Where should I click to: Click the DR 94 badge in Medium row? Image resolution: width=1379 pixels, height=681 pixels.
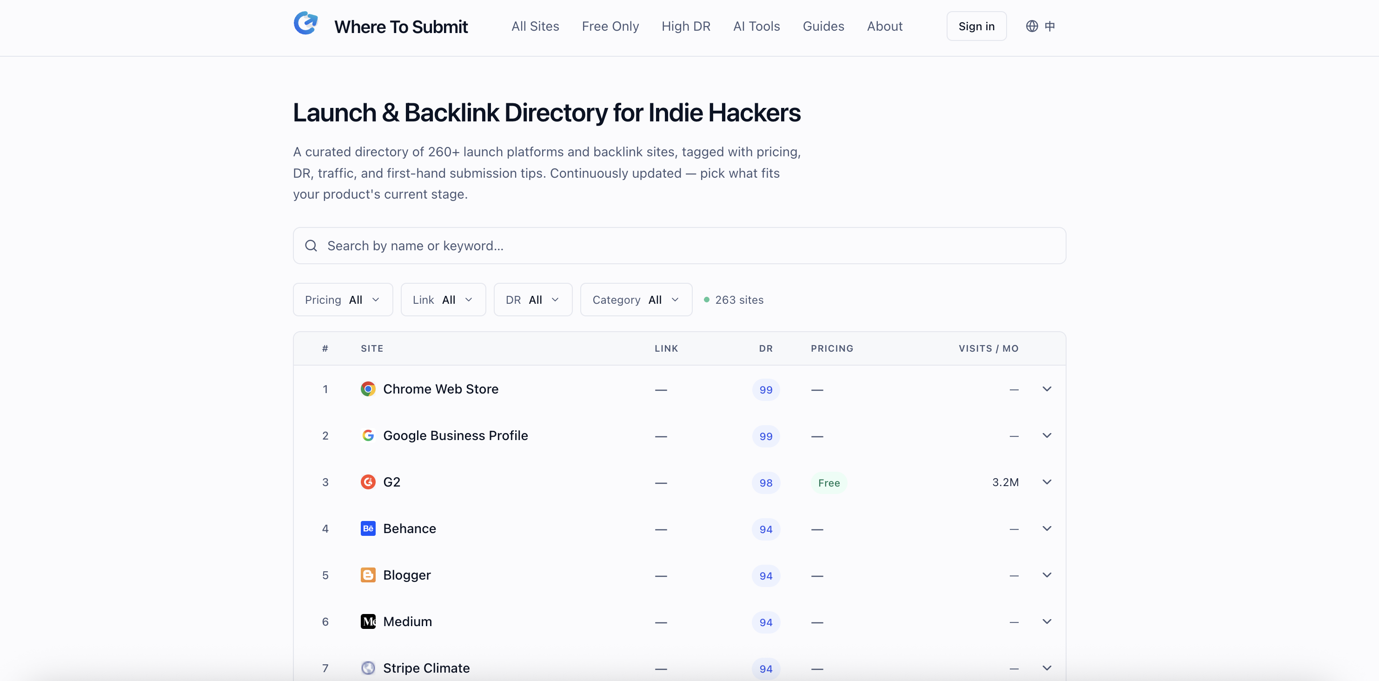[766, 622]
